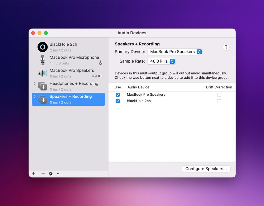
Task: Enable Drift Correction for BlackHole 2ch
Action: [219, 101]
